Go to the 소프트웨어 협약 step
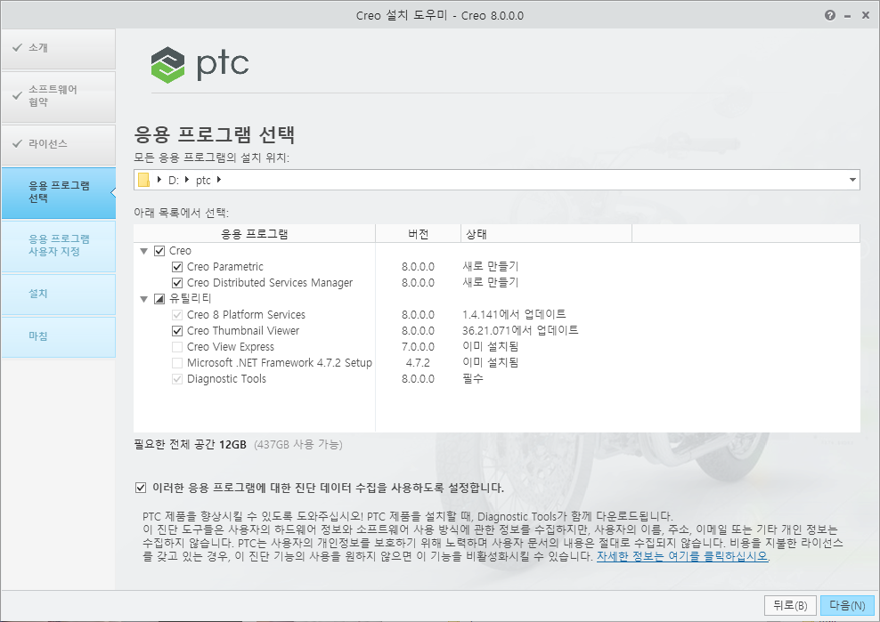This screenshot has height=622, width=880. pos(59,96)
